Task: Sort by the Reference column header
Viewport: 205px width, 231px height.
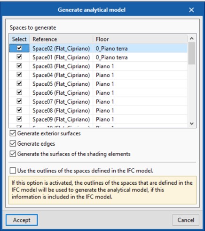Action: (61, 39)
